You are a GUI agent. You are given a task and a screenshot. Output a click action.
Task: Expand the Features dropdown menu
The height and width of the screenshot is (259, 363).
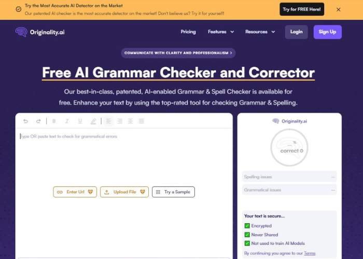pyautogui.click(x=221, y=32)
